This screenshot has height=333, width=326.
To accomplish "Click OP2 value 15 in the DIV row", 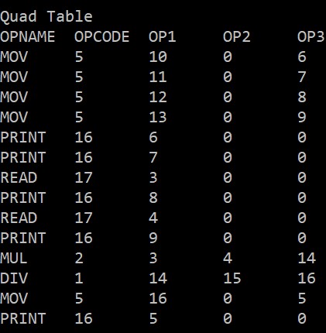I will click(x=232, y=278).
